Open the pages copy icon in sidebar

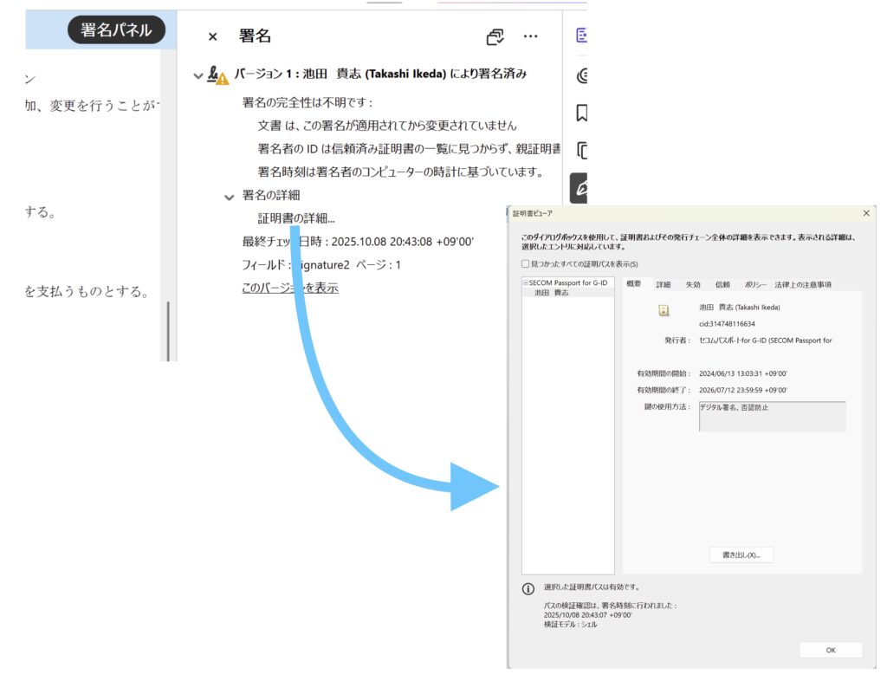(582, 150)
